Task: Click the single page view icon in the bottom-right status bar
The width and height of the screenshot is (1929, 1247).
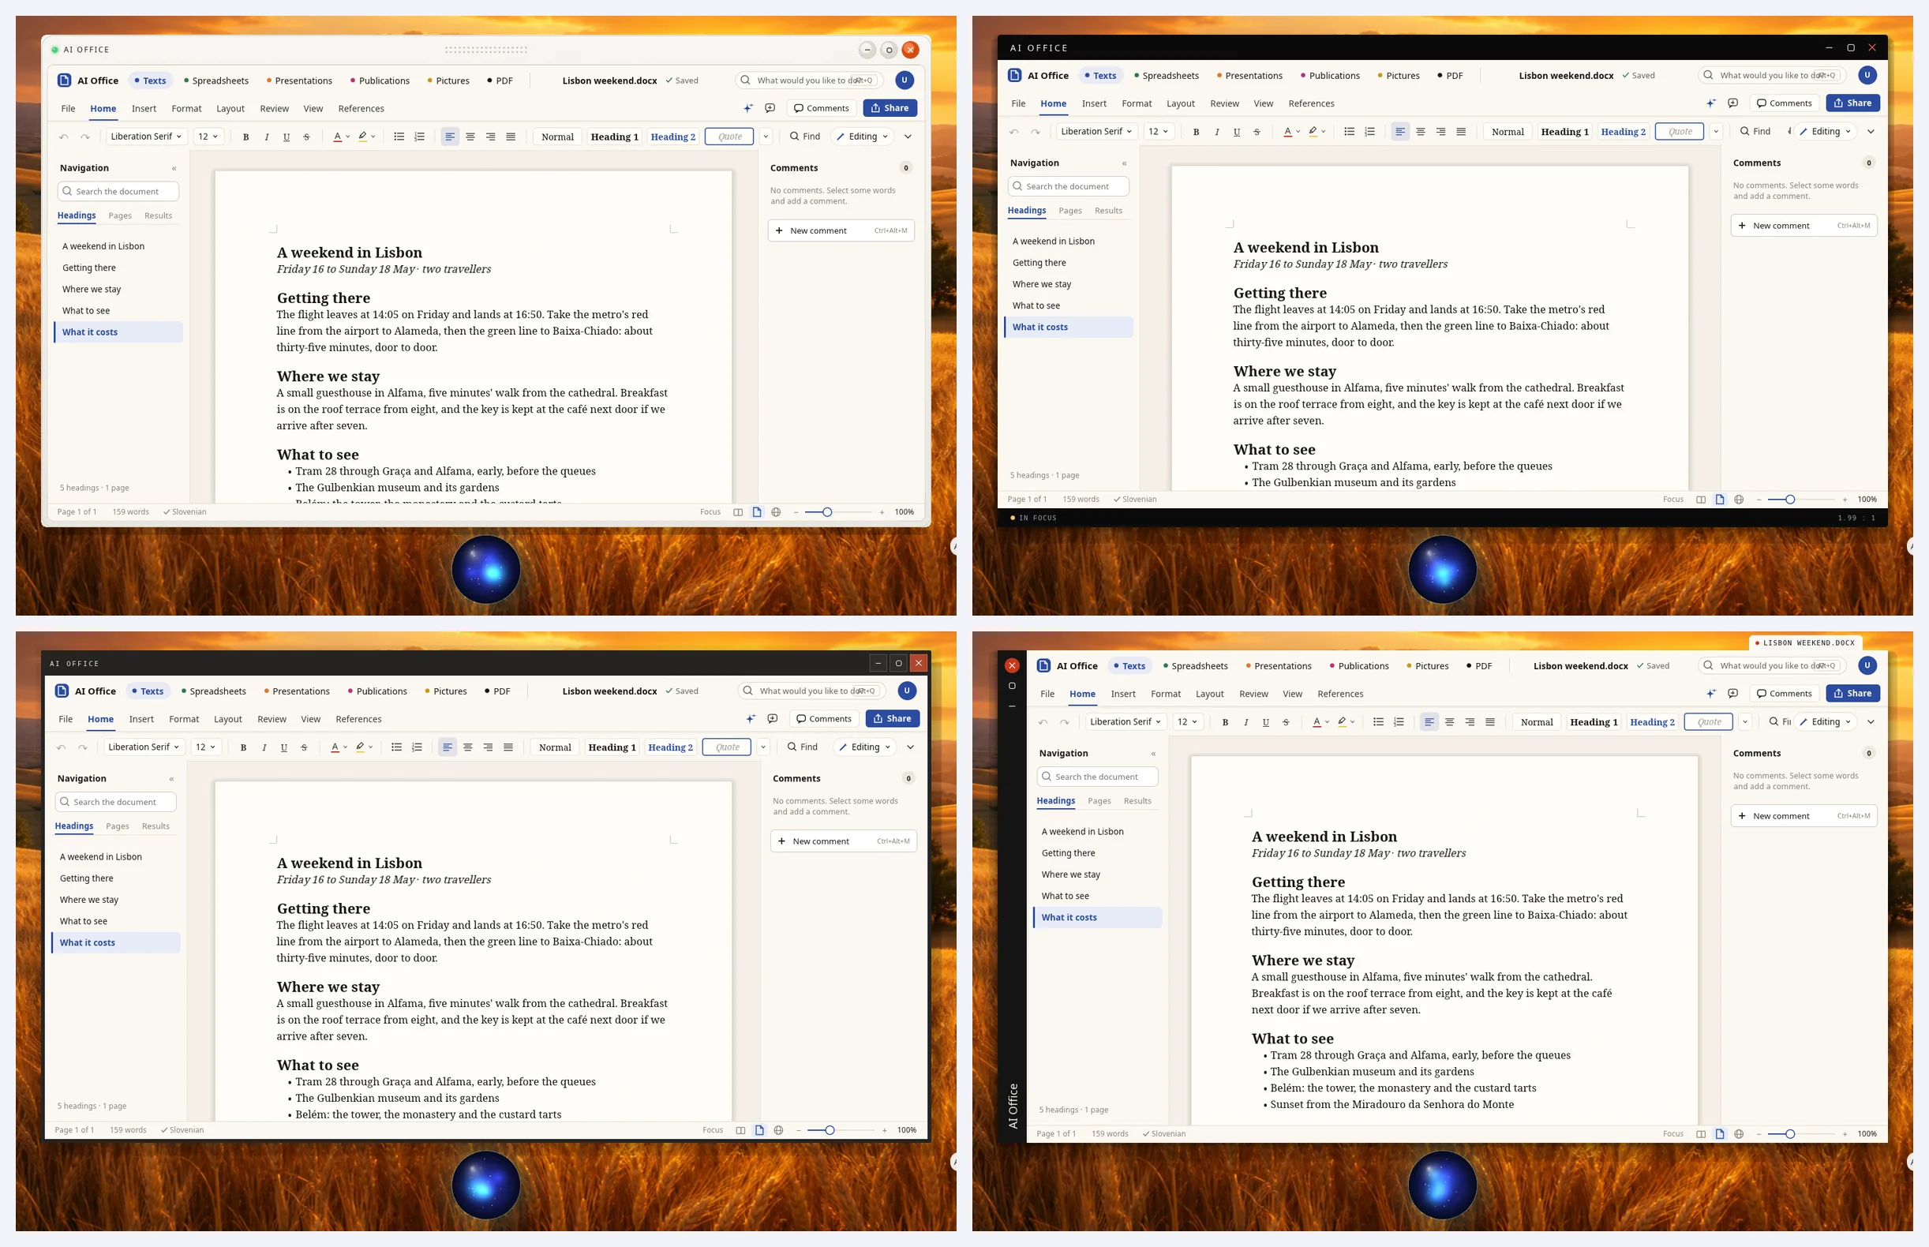Action: [1720, 1133]
